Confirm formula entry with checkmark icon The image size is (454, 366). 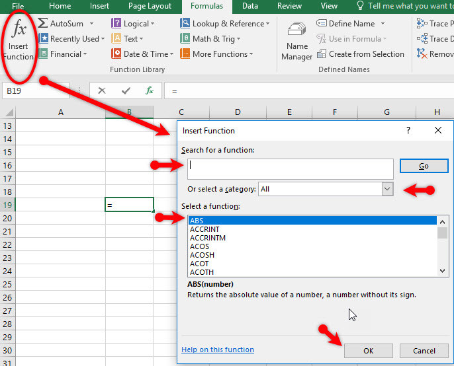(126, 91)
